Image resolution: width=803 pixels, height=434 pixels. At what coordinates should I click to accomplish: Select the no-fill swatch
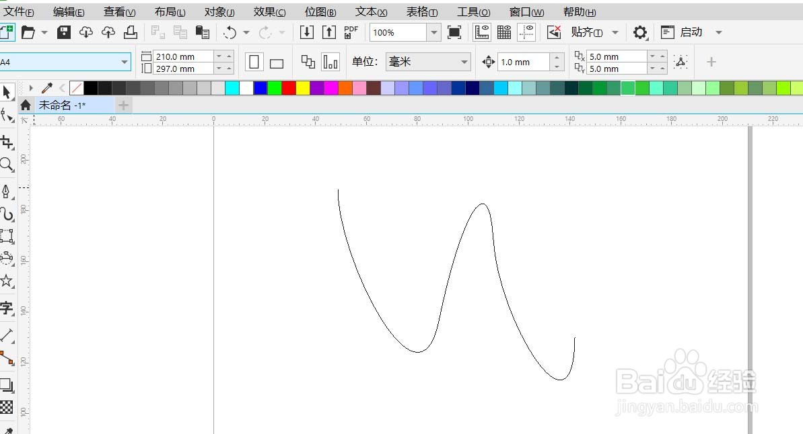click(76, 88)
